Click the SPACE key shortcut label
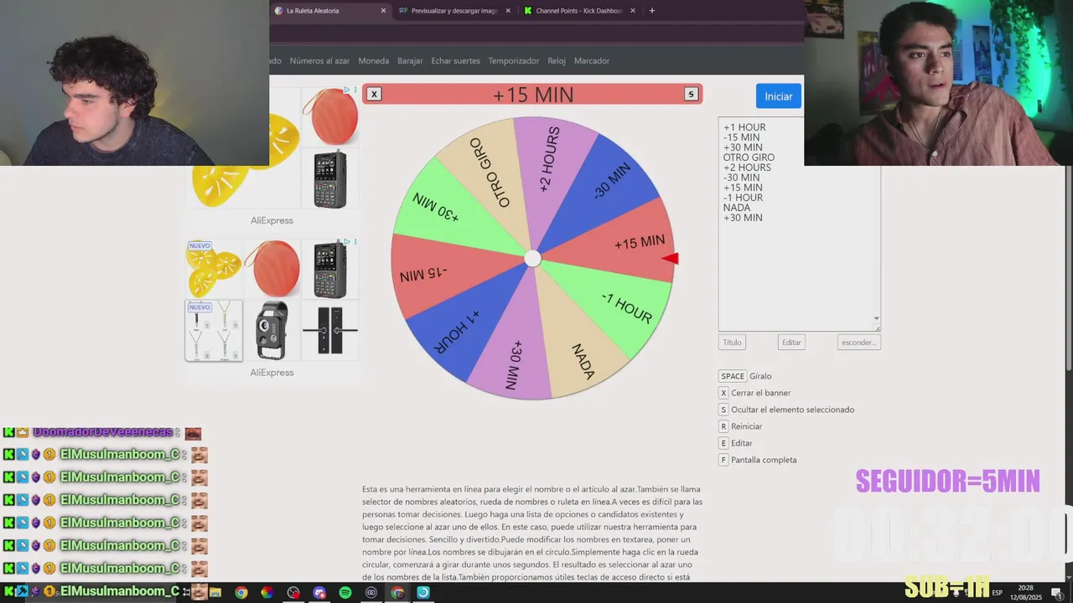This screenshot has width=1073, height=603. click(733, 376)
